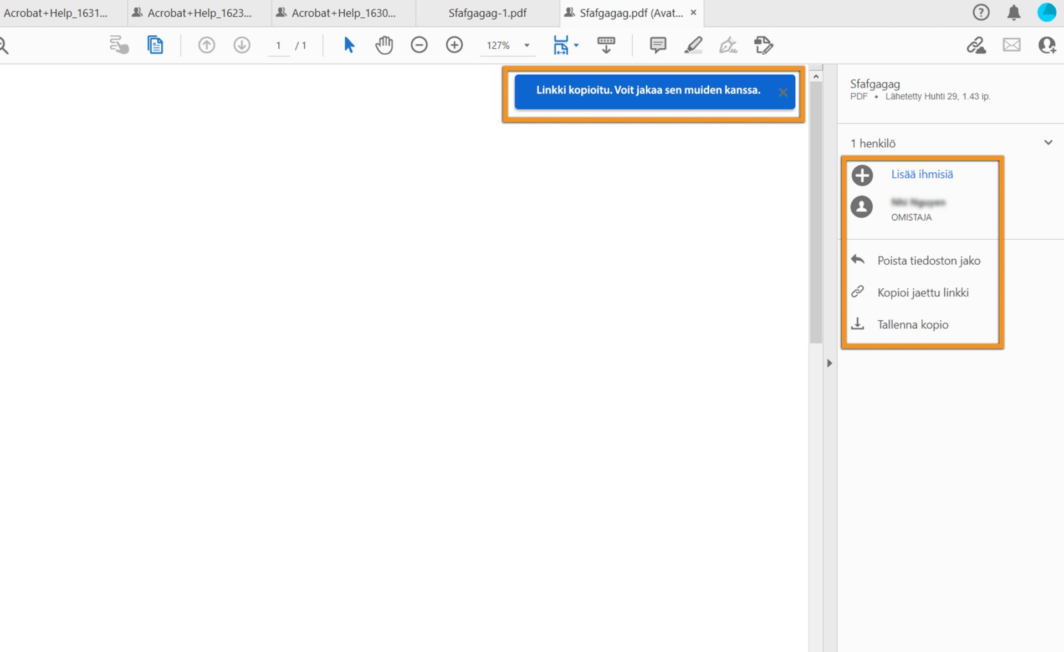
Task: Click the Lisää ihmisiä link
Action: point(922,174)
